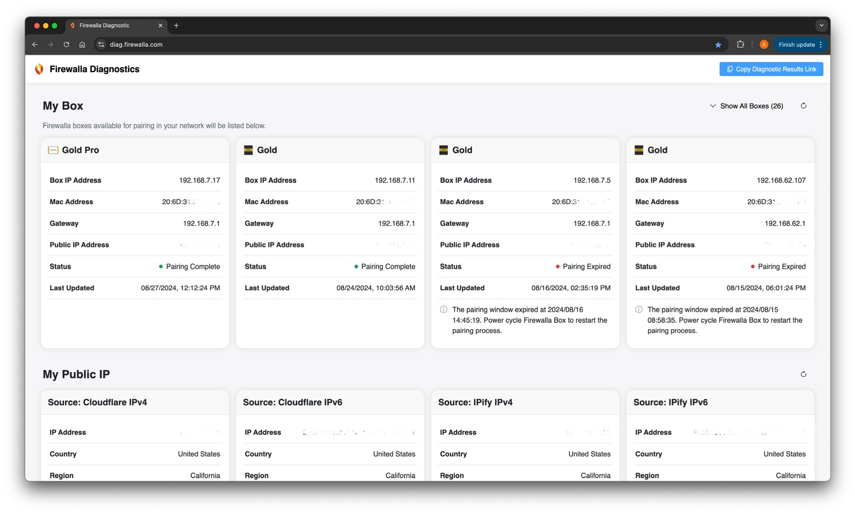Click the Gold Pro box icon

tap(53, 150)
